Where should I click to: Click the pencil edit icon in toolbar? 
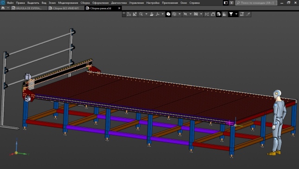coord(248,14)
